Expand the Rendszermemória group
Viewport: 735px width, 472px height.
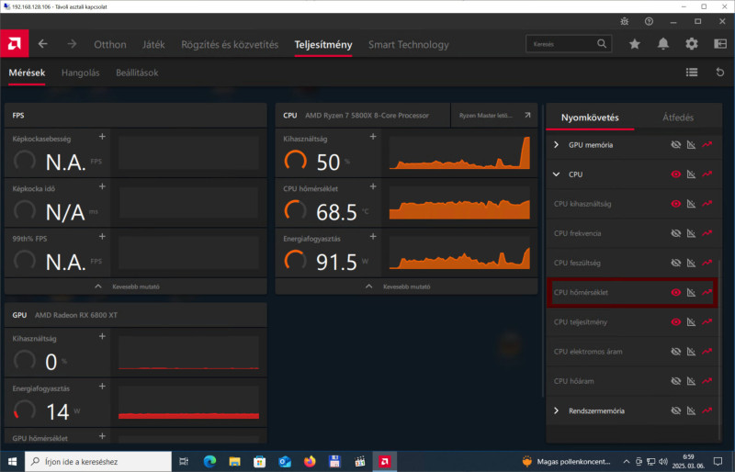[x=557, y=410]
